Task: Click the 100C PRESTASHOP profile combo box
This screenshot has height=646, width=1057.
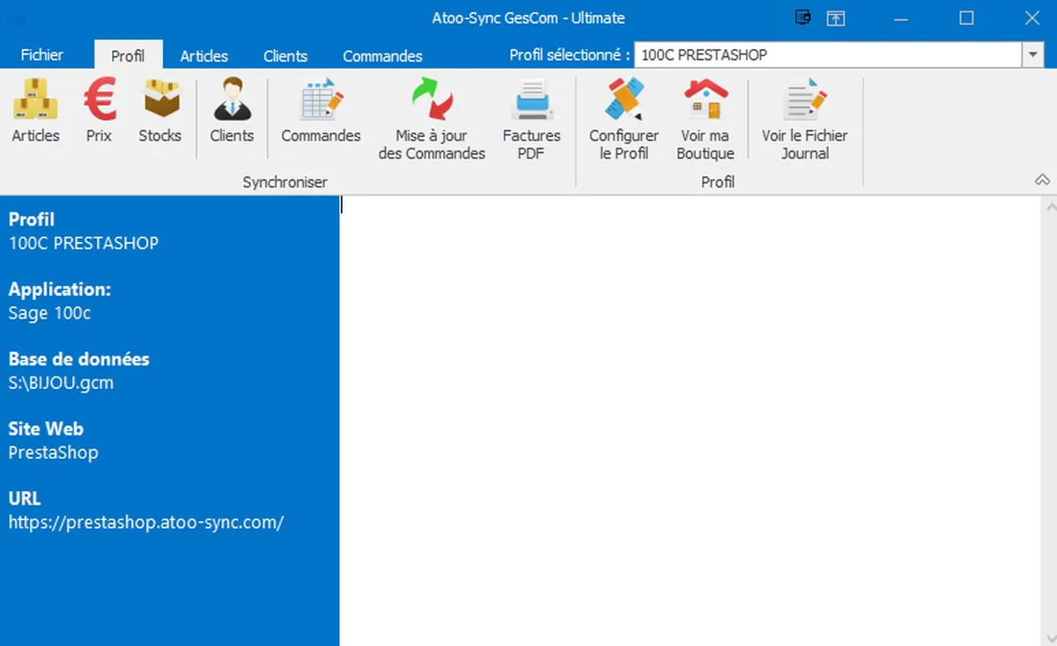Action: (828, 55)
